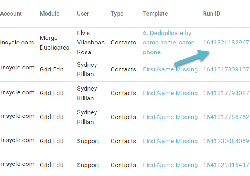250x176 pixels.
Task: Click the Run ID column header
Action: click(x=211, y=14)
